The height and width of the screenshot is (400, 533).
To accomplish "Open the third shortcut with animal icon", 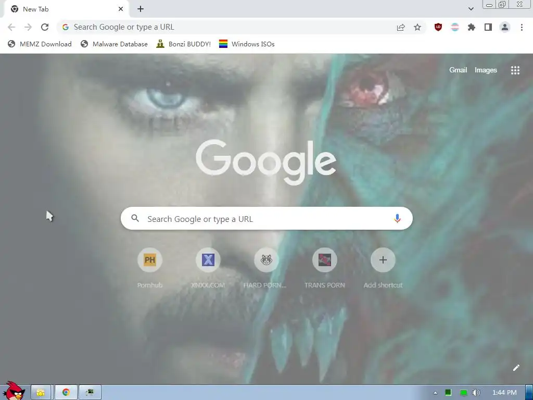I will pyautogui.click(x=266, y=260).
